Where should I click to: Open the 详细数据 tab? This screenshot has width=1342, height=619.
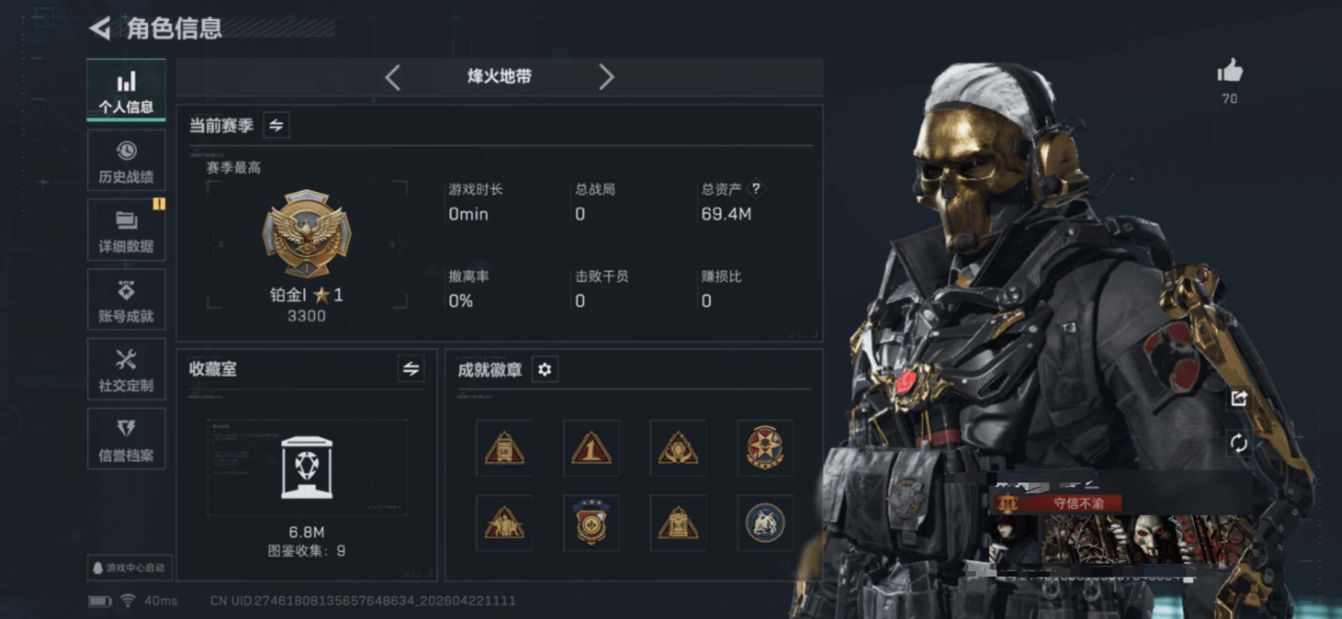pos(126,230)
